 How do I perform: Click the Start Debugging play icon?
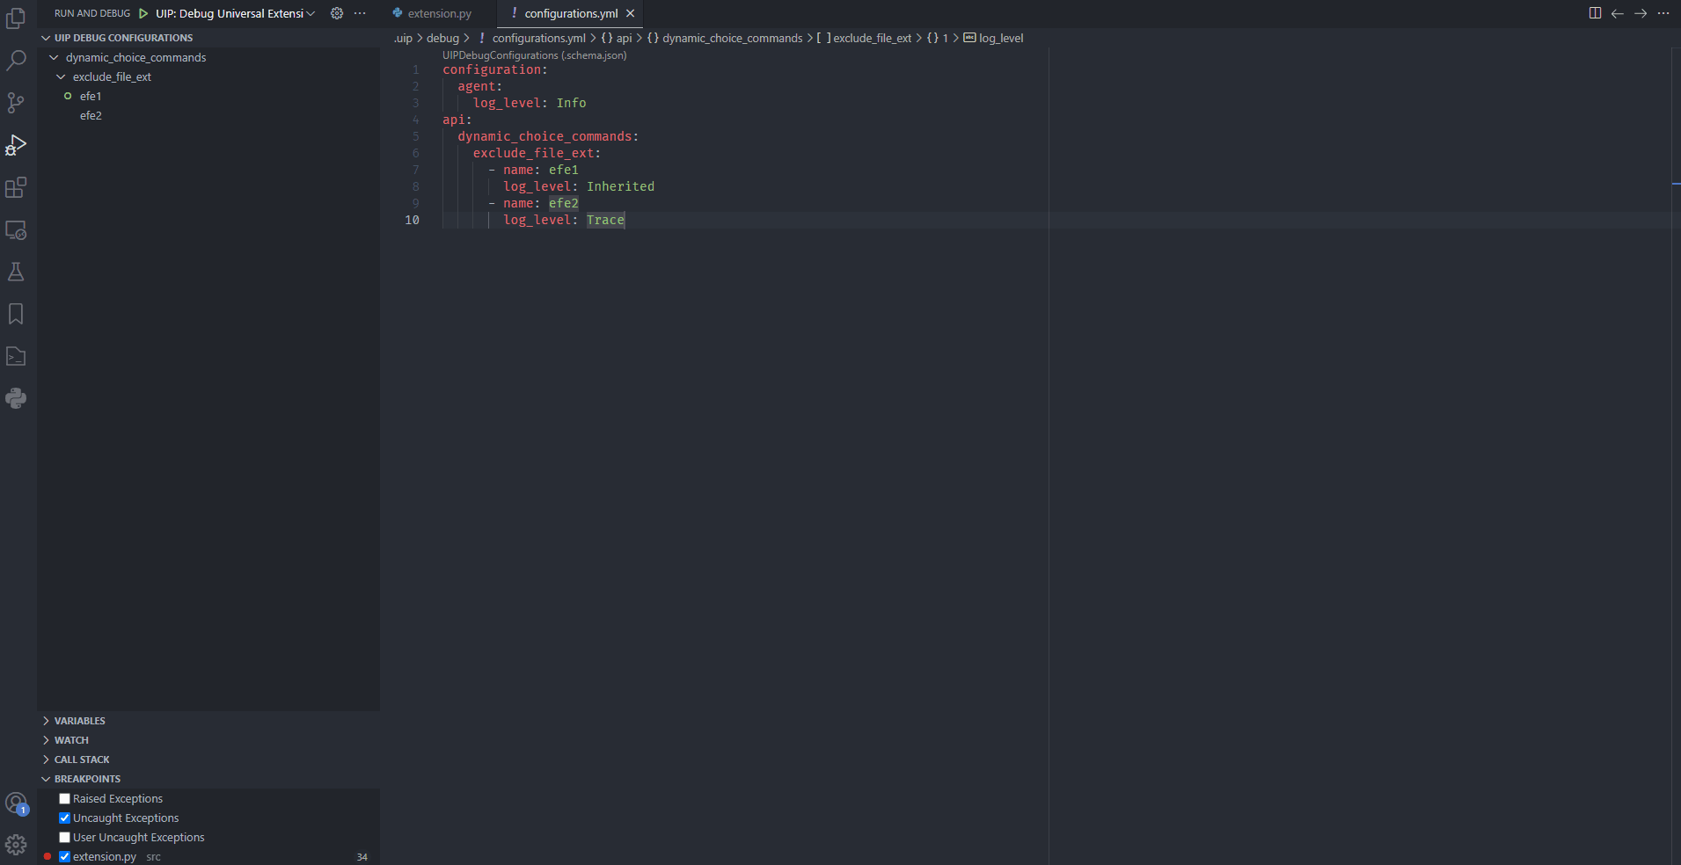(x=143, y=13)
